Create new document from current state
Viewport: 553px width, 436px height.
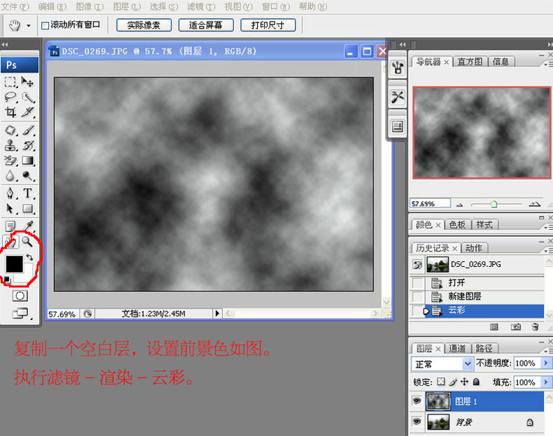point(493,327)
